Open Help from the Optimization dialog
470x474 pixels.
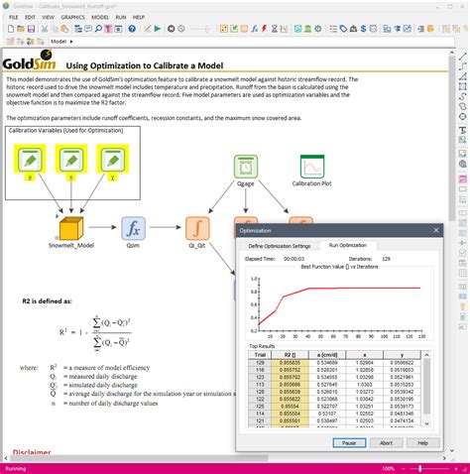423,443
